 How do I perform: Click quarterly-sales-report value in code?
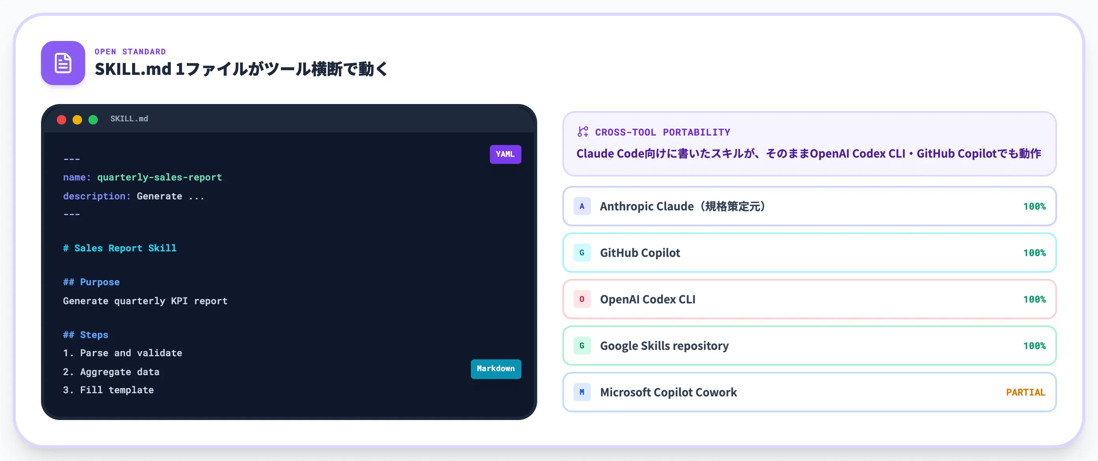(x=159, y=177)
